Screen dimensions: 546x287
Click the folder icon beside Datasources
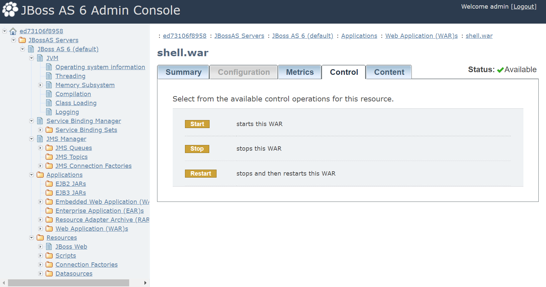tap(49, 274)
